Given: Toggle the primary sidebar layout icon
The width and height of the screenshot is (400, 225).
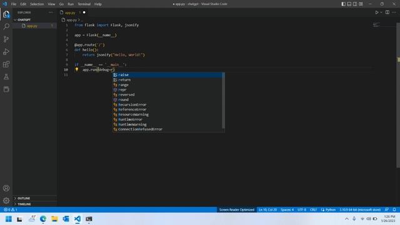Looking at the screenshot, I should (343, 4).
